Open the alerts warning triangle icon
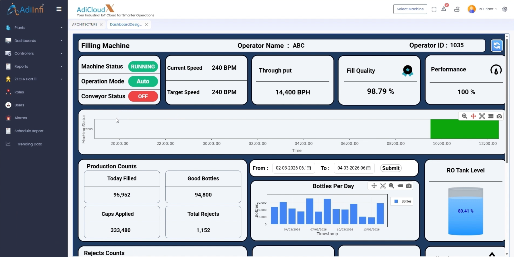The width and height of the screenshot is (514, 257). (444, 9)
